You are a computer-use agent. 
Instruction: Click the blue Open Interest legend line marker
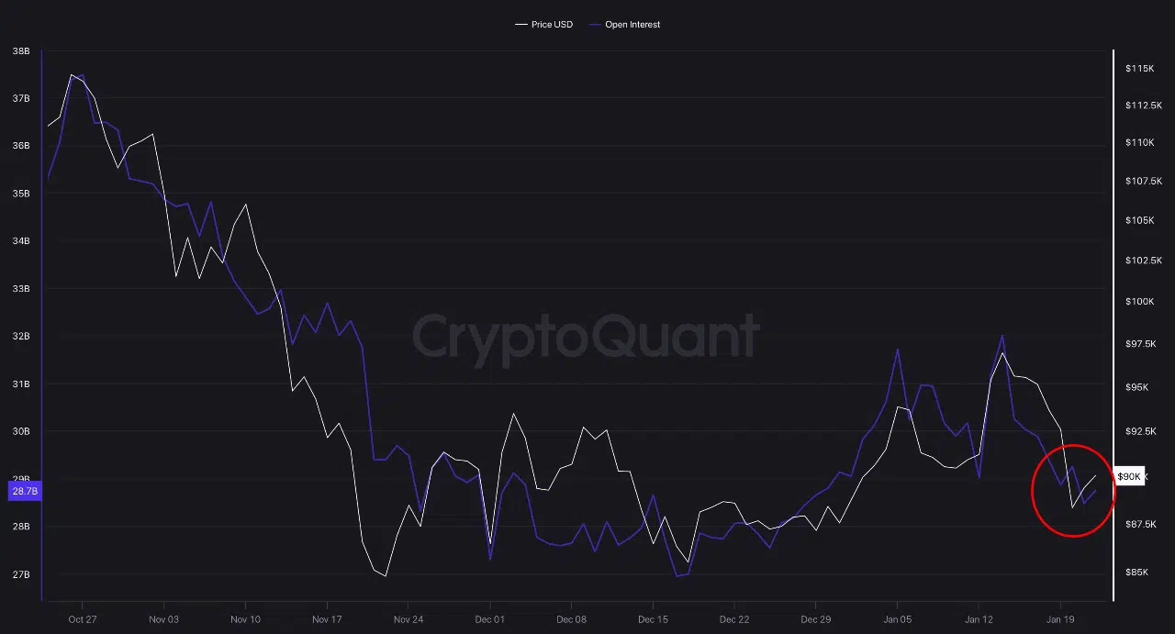click(x=595, y=25)
